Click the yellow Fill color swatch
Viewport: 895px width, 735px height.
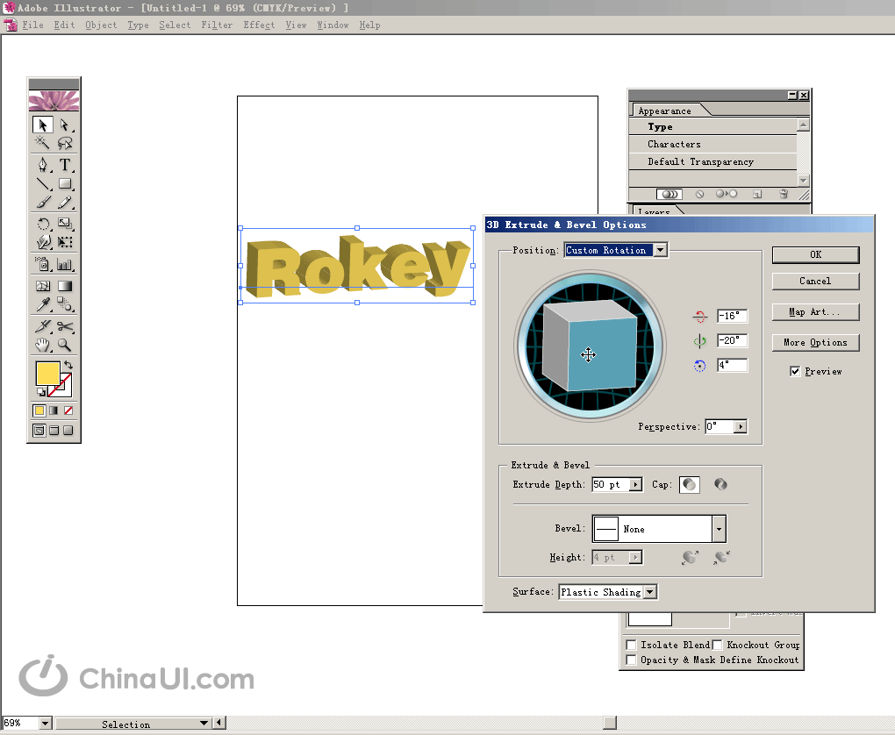pos(47,374)
